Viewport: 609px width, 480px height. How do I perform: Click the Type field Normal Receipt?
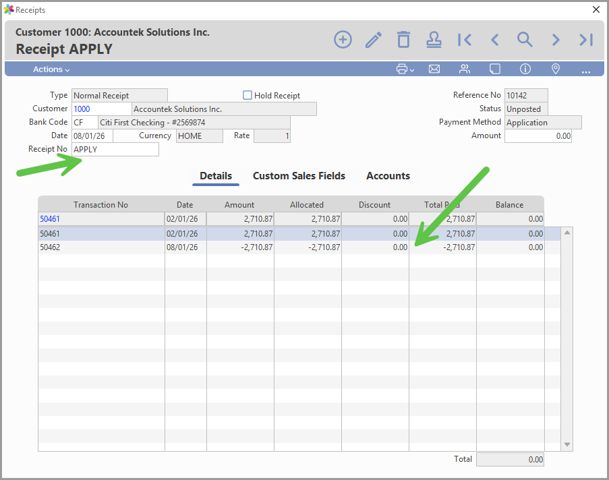coord(119,96)
